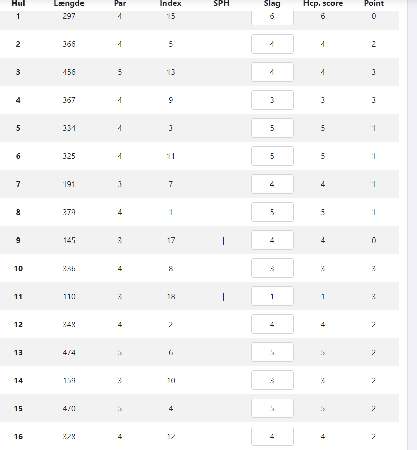Focus hole 15 strokes field

click(272, 408)
